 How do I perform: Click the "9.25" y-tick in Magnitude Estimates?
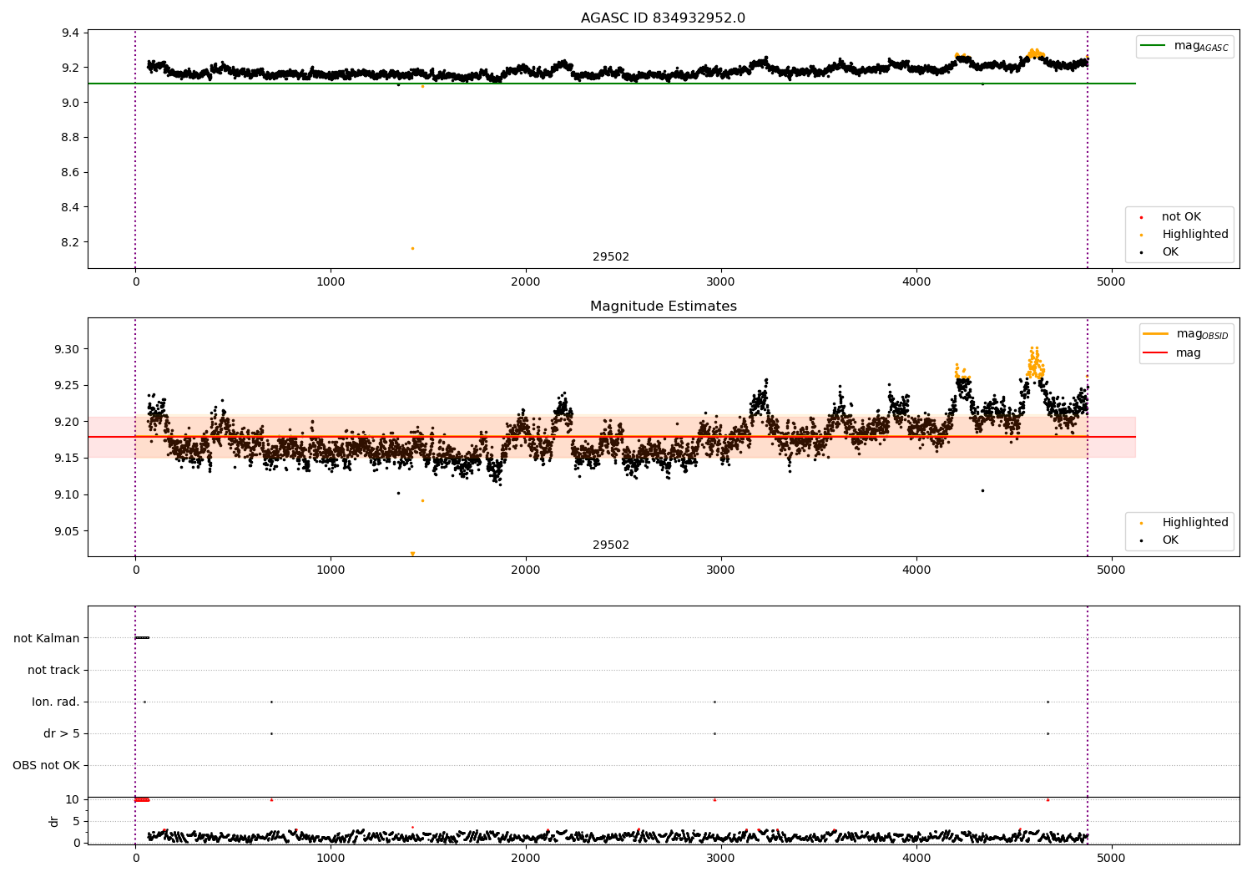pyautogui.click(x=68, y=386)
